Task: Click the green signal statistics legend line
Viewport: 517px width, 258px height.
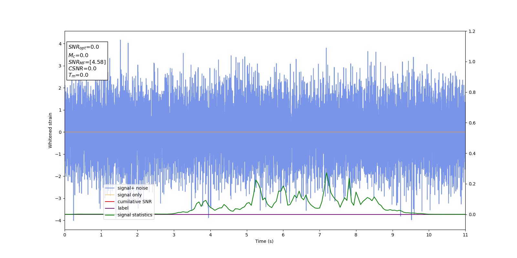Action: click(110, 215)
